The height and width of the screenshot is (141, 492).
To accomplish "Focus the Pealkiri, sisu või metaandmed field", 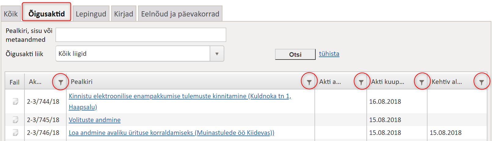I will [141, 35].
